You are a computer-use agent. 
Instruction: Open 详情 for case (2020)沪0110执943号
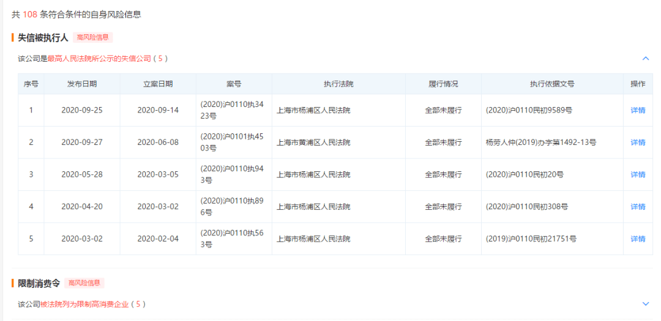[x=638, y=174]
